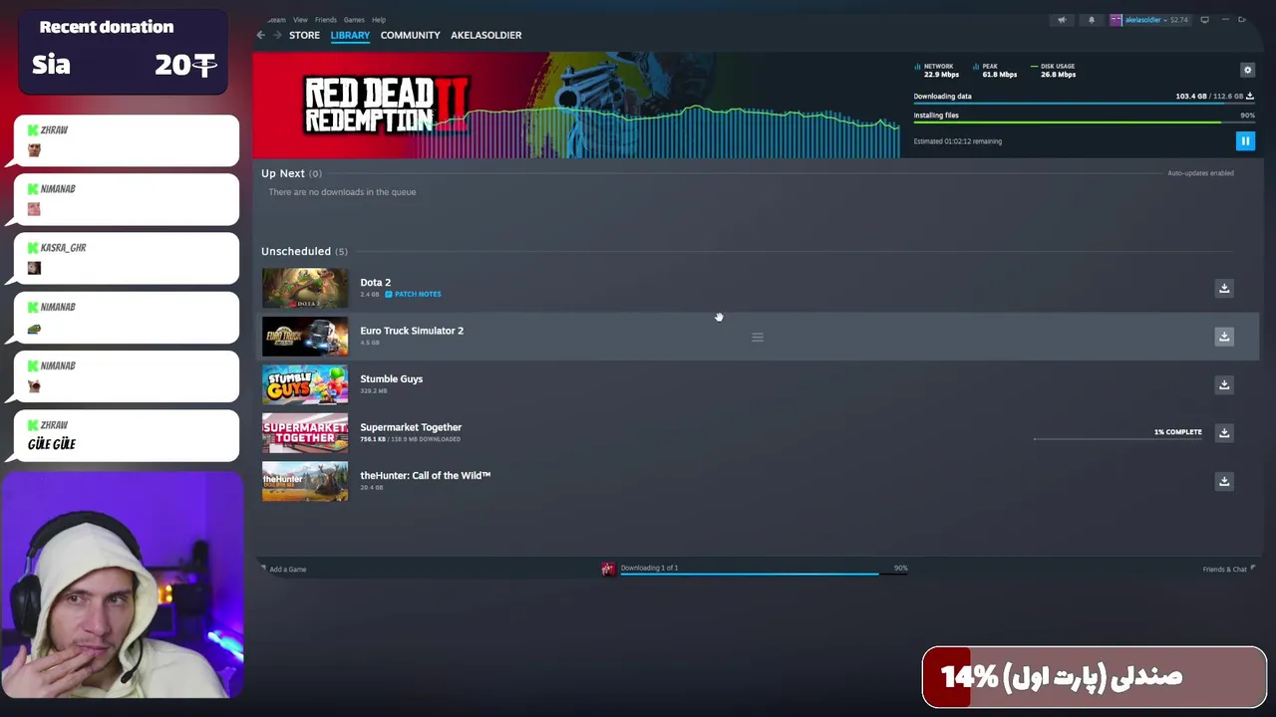This screenshot has height=717, width=1276.
Task: Start download for Dota 2
Action: coord(1224,288)
